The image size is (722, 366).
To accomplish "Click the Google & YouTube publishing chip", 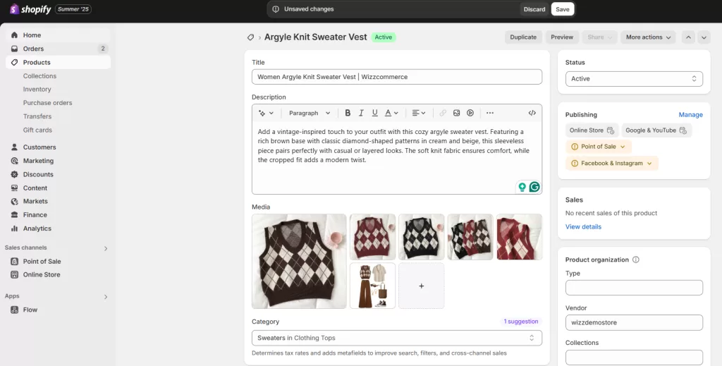I will (656, 130).
